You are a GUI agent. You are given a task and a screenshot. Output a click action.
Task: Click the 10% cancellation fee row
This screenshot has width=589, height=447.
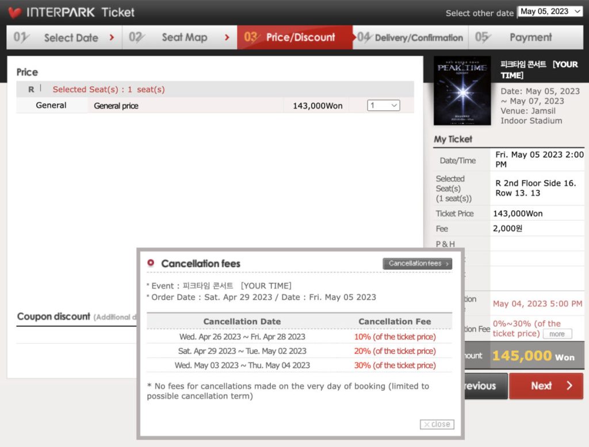(299, 337)
